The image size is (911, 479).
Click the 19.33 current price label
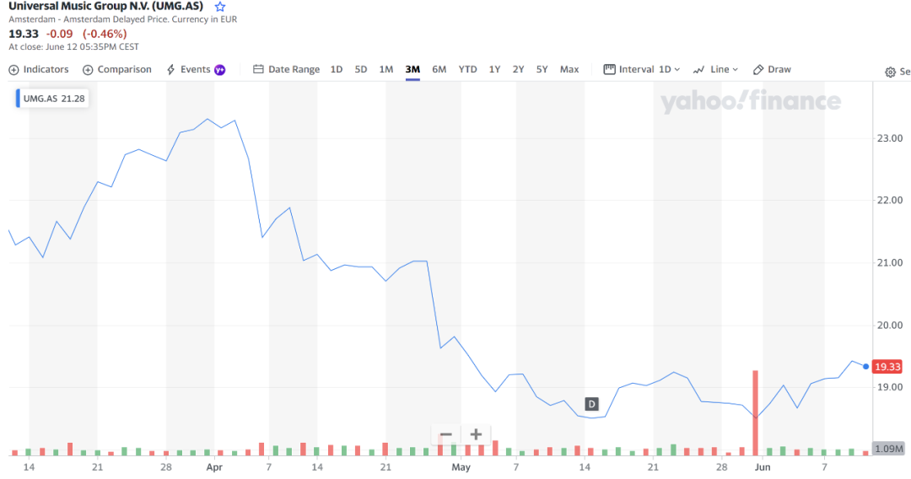pyautogui.click(x=887, y=367)
